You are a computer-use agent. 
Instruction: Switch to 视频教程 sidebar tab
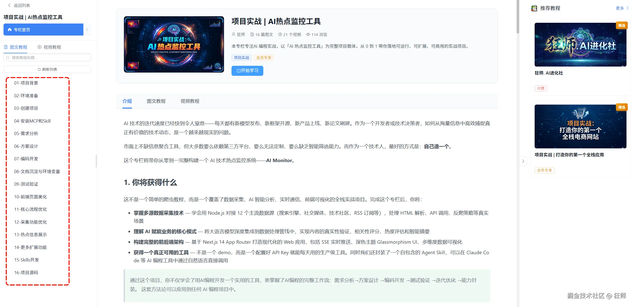(x=49, y=47)
